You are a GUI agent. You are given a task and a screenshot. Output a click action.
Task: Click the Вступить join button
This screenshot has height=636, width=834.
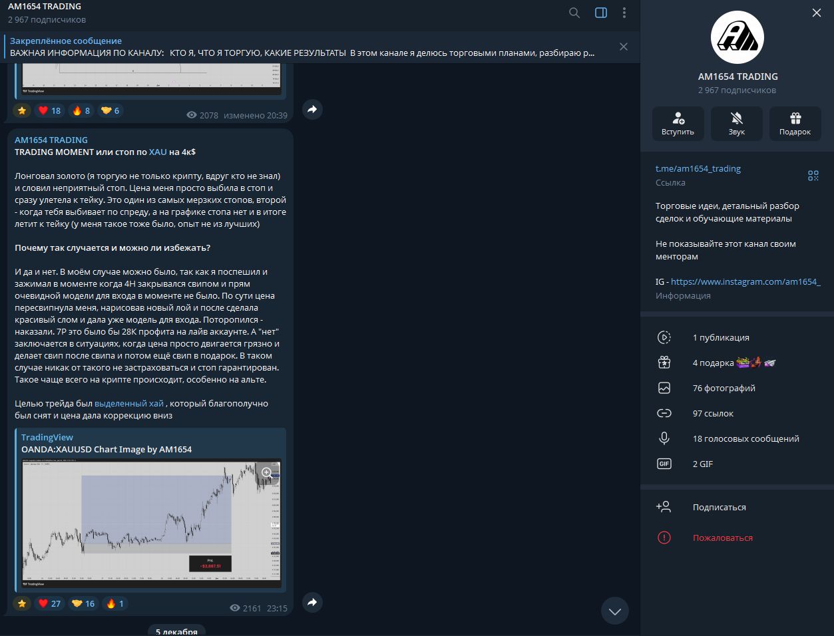point(678,123)
